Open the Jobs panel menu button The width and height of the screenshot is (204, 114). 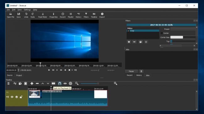click(141, 71)
